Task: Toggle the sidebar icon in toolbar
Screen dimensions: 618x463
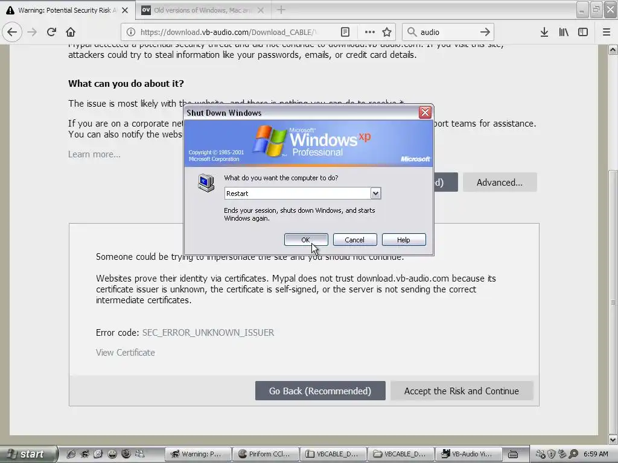Action: point(583,32)
